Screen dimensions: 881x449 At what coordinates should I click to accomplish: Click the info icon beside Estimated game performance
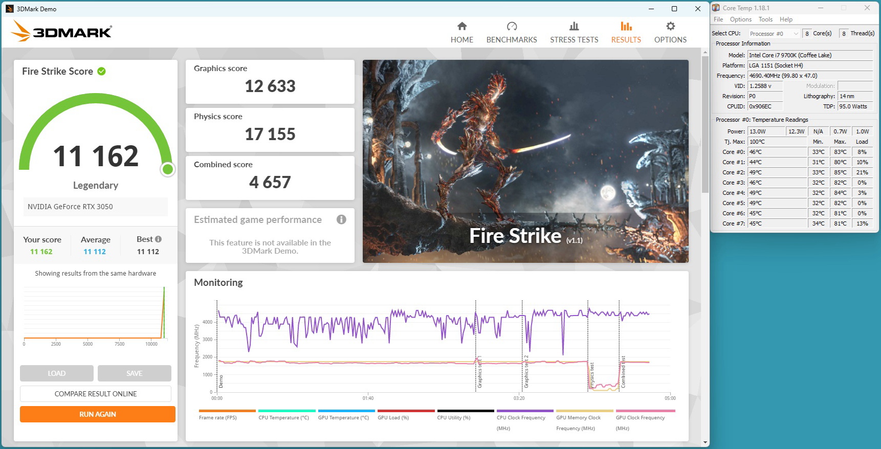(341, 219)
